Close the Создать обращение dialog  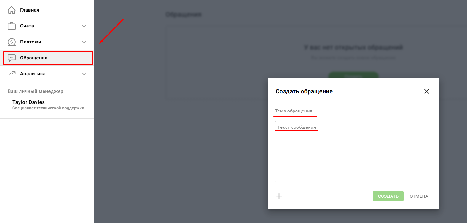(426, 91)
